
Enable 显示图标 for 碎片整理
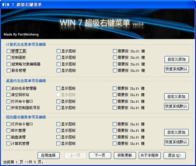point(58,130)
